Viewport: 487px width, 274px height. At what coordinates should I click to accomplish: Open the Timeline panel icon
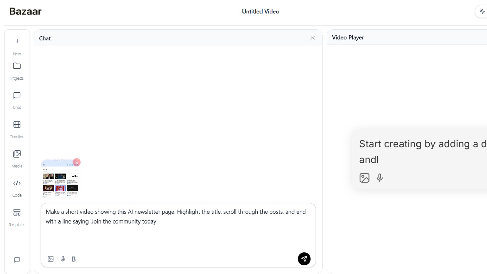(17, 125)
